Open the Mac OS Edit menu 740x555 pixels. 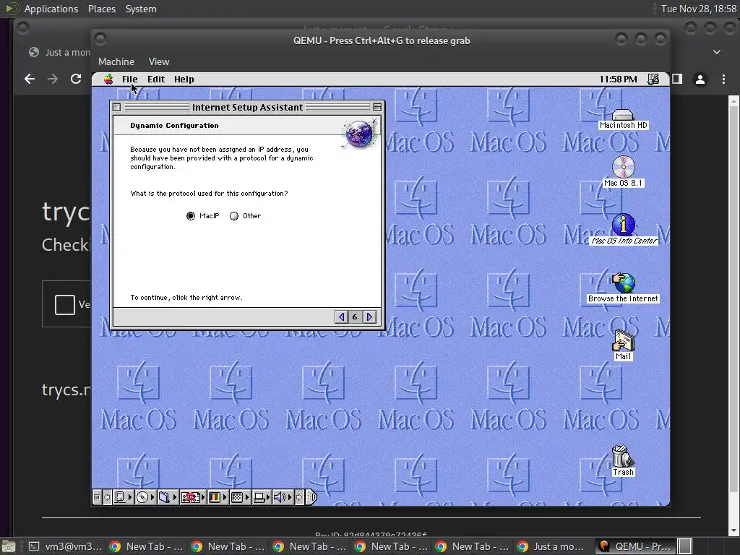tap(156, 79)
